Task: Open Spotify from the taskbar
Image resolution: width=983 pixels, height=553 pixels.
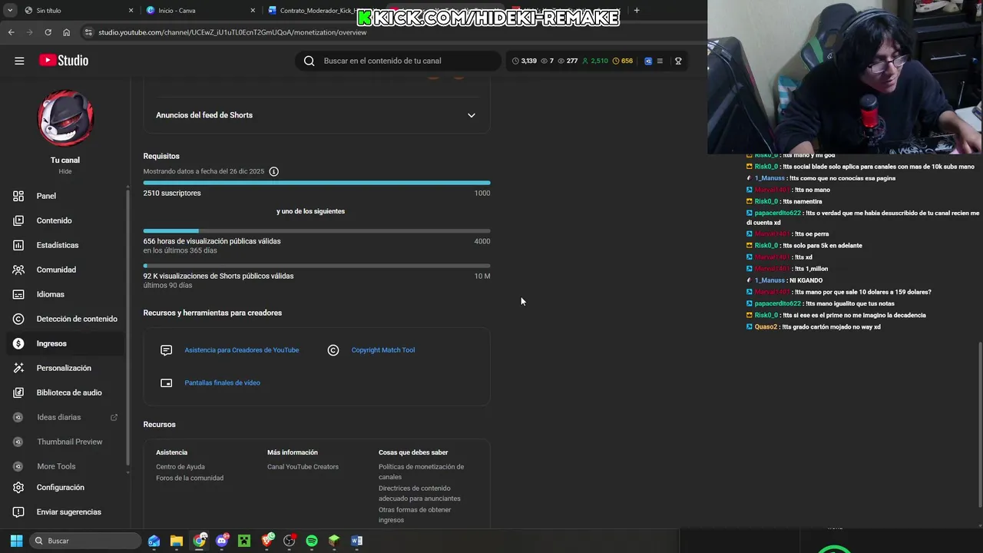Action: point(312,541)
